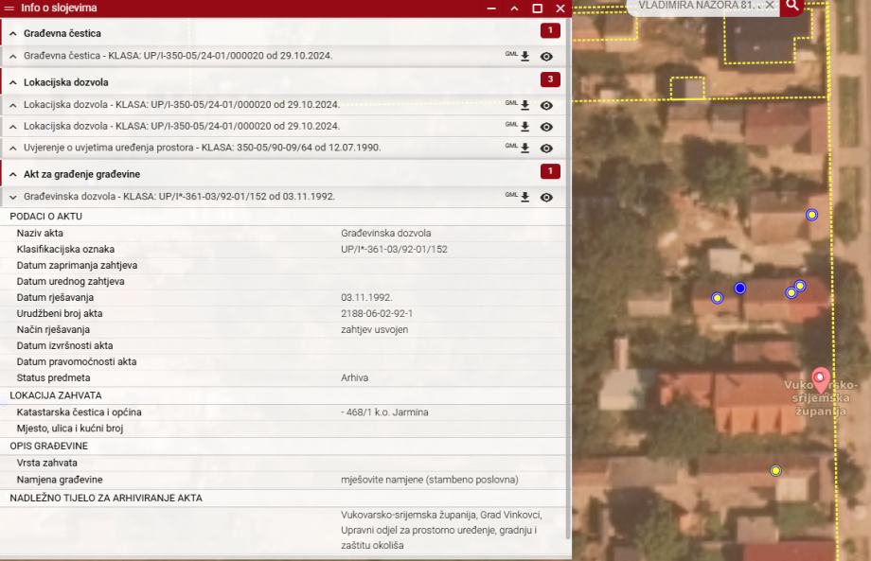Viewport: 871px width, 561px height.
Task: Click the Naziv akta value Građevinska dozvola
Action: coord(386,233)
